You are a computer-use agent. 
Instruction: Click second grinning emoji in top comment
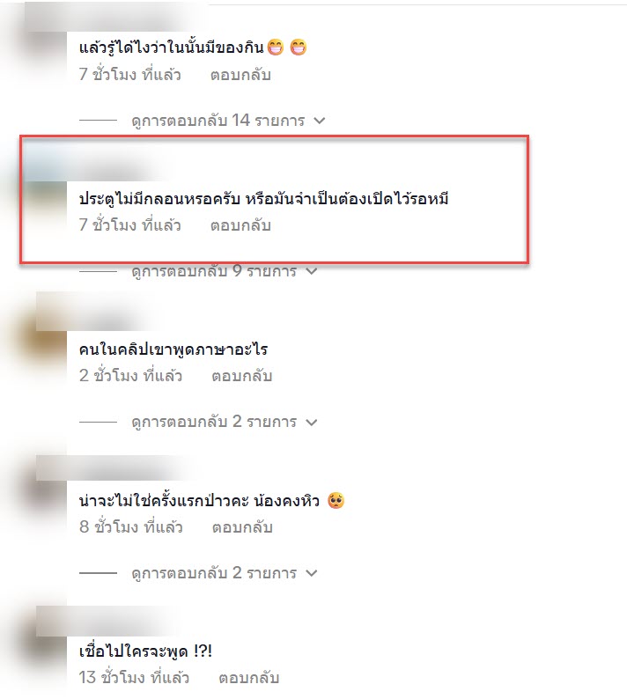pyautogui.click(x=299, y=47)
